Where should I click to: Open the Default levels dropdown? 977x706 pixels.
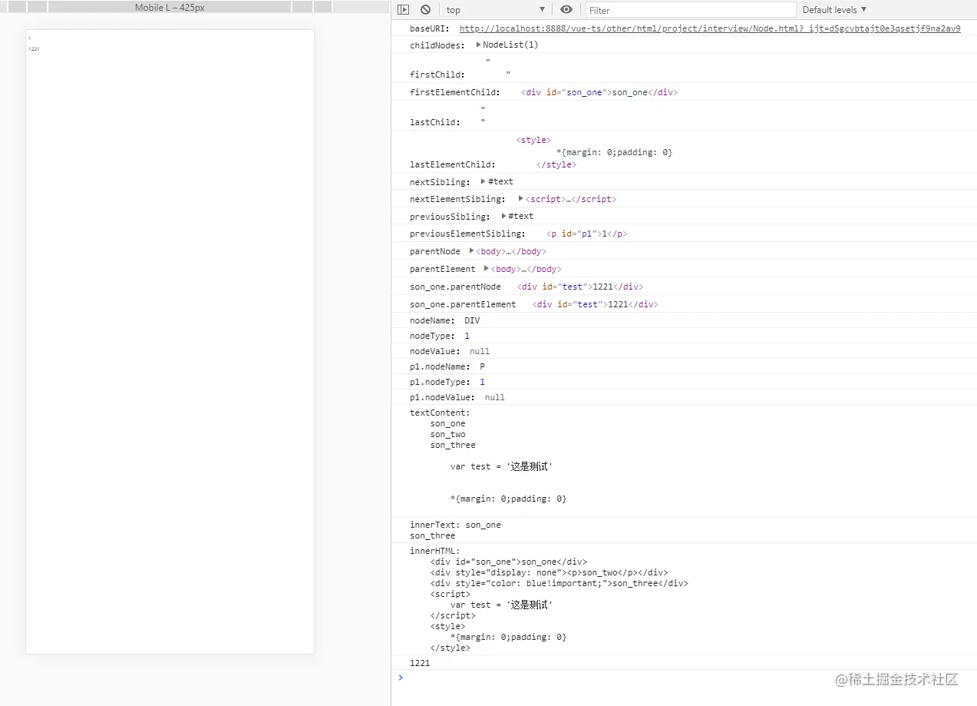point(834,9)
